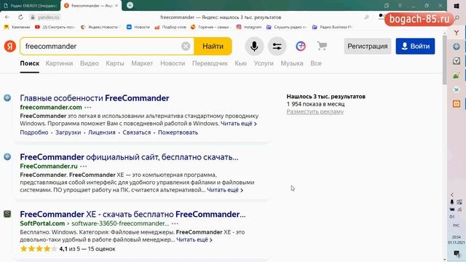Click the star rating 4,1 из 5
This screenshot has width=466, height=262.
click(x=68, y=249)
